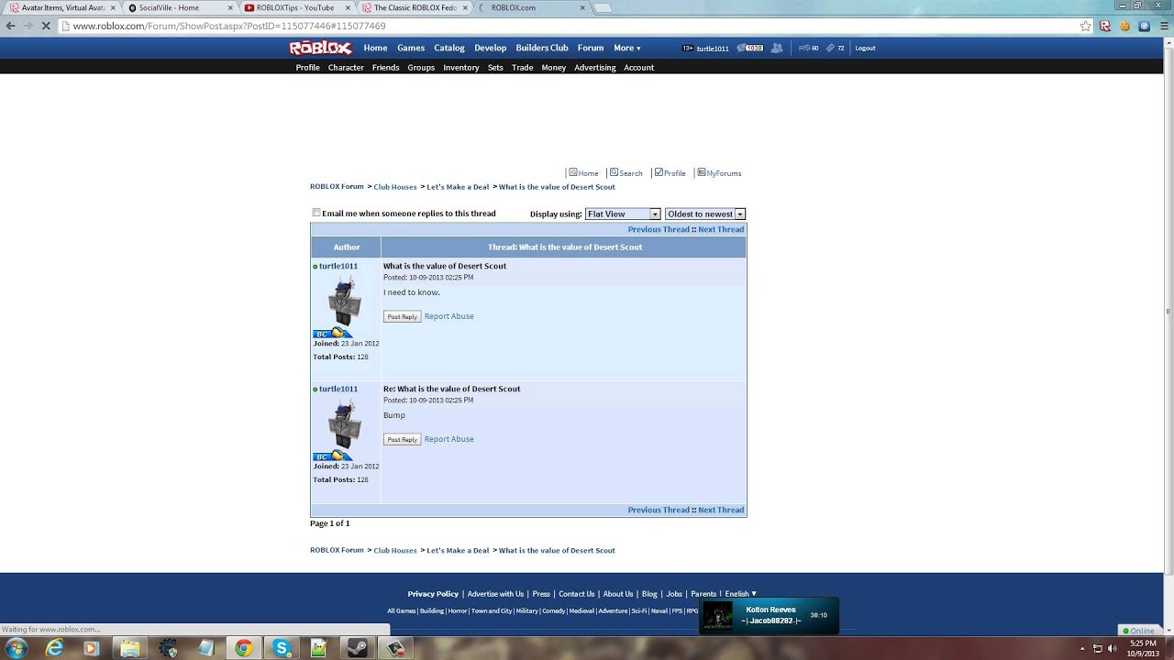The height and width of the screenshot is (660, 1174).
Task: Open the Games menu item
Action: pyautogui.click(x=411, y=48)
